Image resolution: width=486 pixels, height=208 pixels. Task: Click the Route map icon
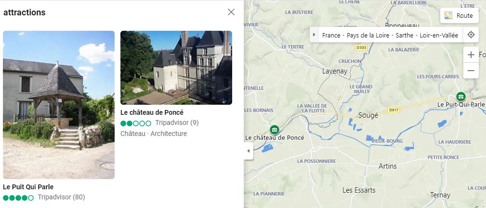(448, 15)
